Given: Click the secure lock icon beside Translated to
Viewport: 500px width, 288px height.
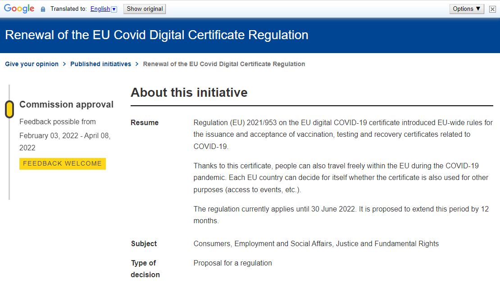Looking at the screenshot, I should point(43,9).
